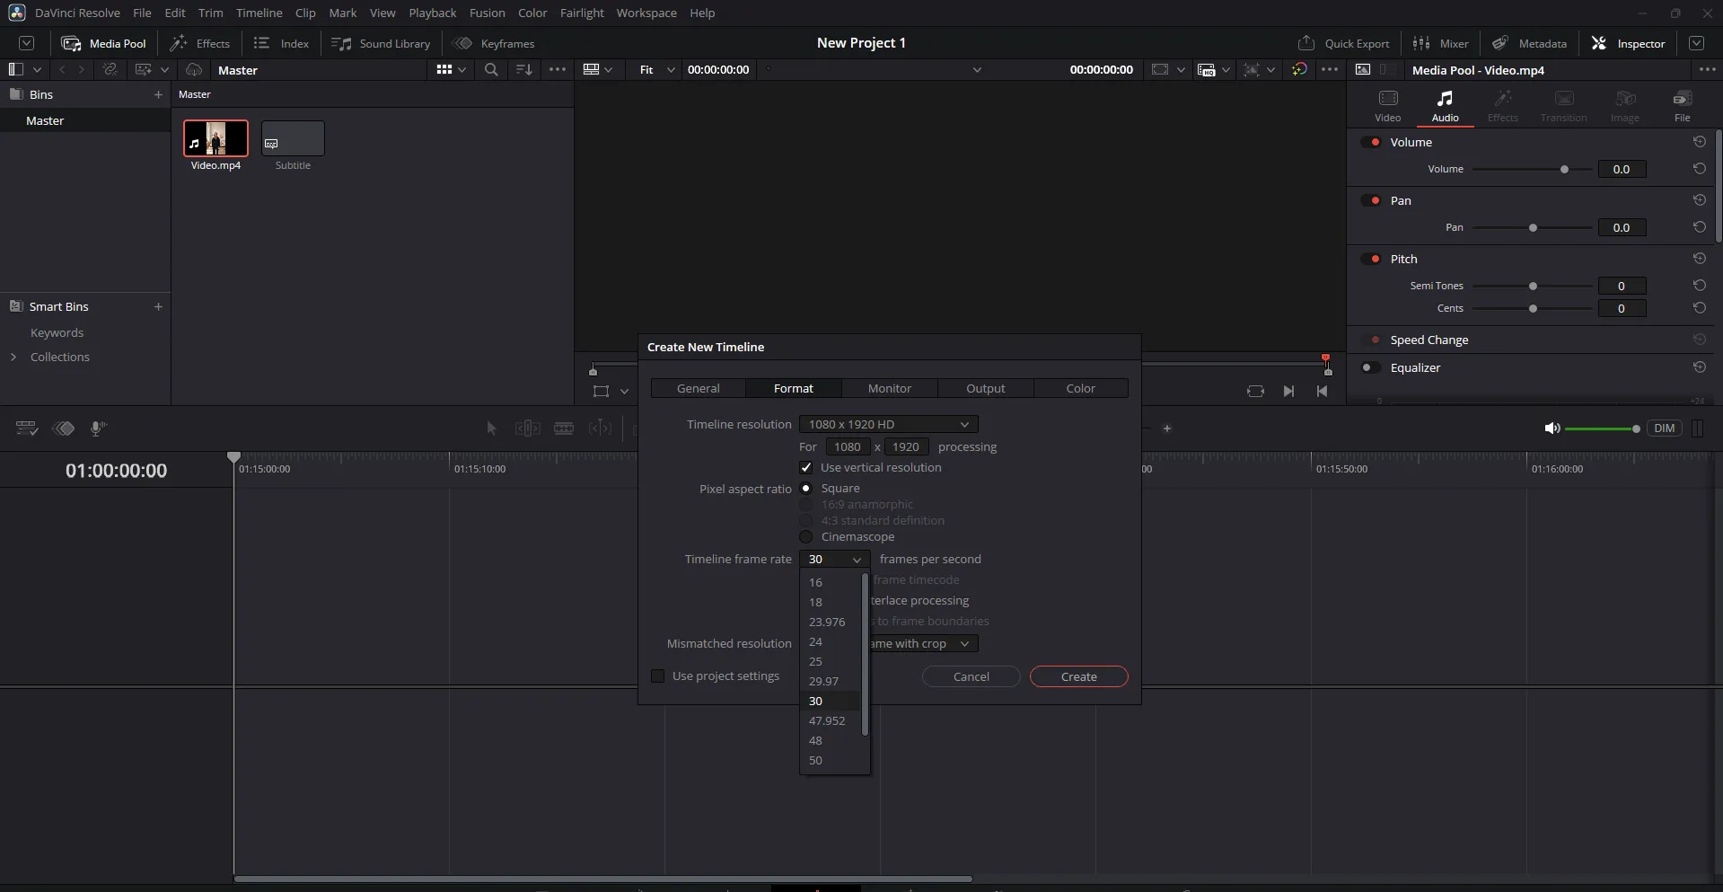1723x892 pixels.
Task: Reset the Volume section
Action: point(1699,142)
